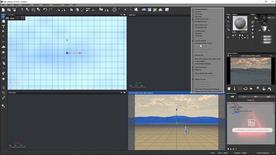Choose Top View from the menu
The height and width of the screenshot is (155, 276).
[198, 12]
